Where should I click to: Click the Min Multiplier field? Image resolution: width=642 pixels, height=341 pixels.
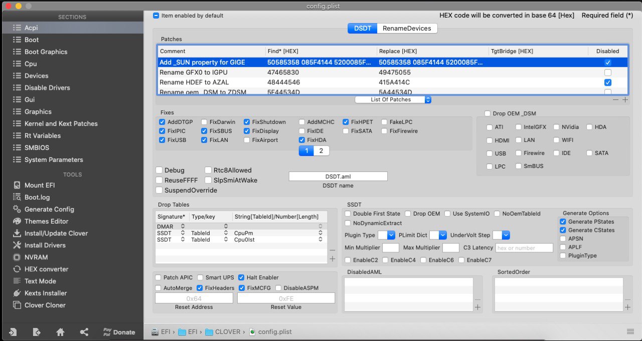pyautogui.click(x=391, y=248)
